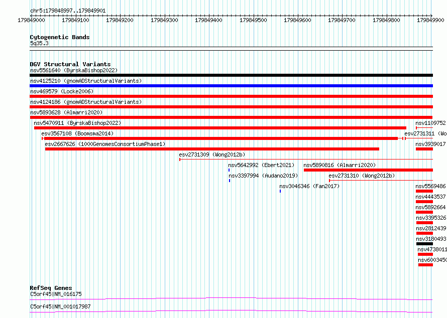Click the black bar under nsv3180493

(424, 244)
